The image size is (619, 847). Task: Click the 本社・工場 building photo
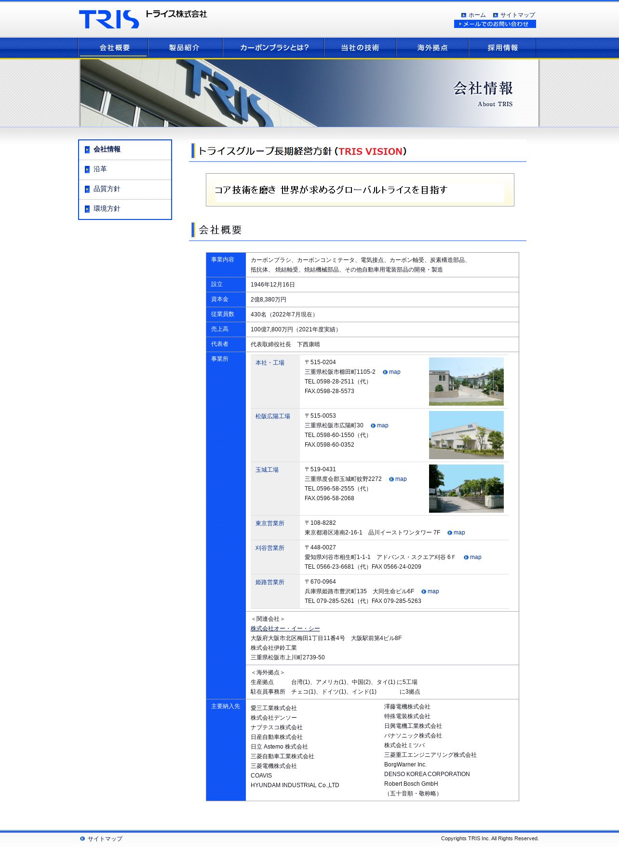(x=466, y=382)
